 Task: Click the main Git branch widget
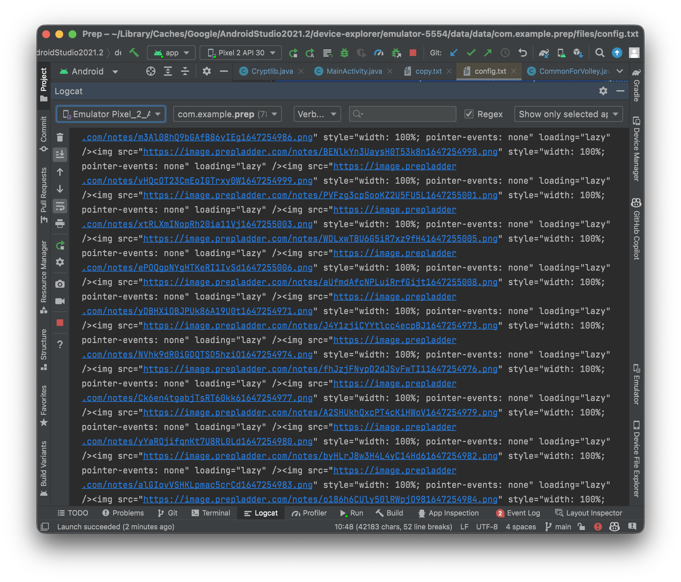[558, 527]
